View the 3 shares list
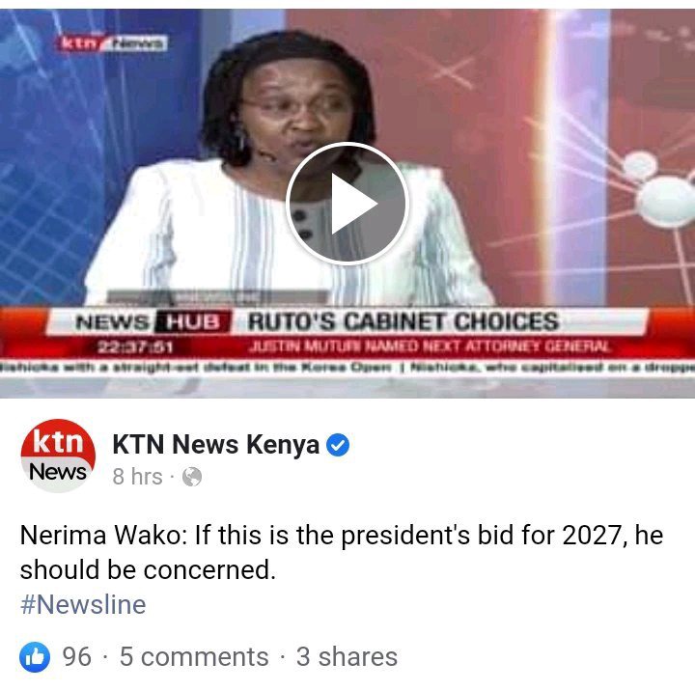 347,657
